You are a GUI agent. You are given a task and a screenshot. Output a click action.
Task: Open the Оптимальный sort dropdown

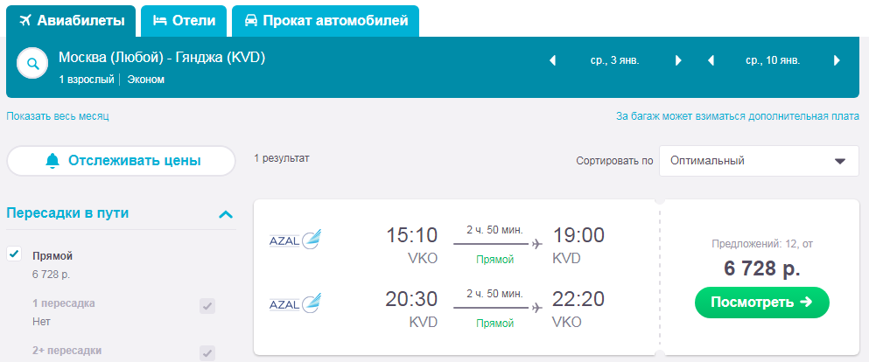click(759, 161)
